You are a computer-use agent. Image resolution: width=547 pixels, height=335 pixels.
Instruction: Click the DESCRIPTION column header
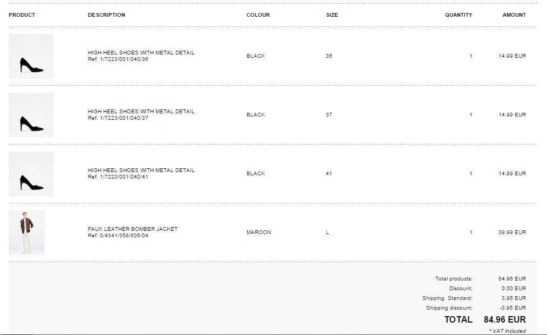coord(106,15)
